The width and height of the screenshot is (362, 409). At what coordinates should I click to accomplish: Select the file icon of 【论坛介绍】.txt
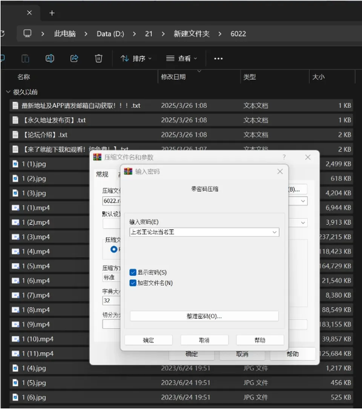point(15,135)
